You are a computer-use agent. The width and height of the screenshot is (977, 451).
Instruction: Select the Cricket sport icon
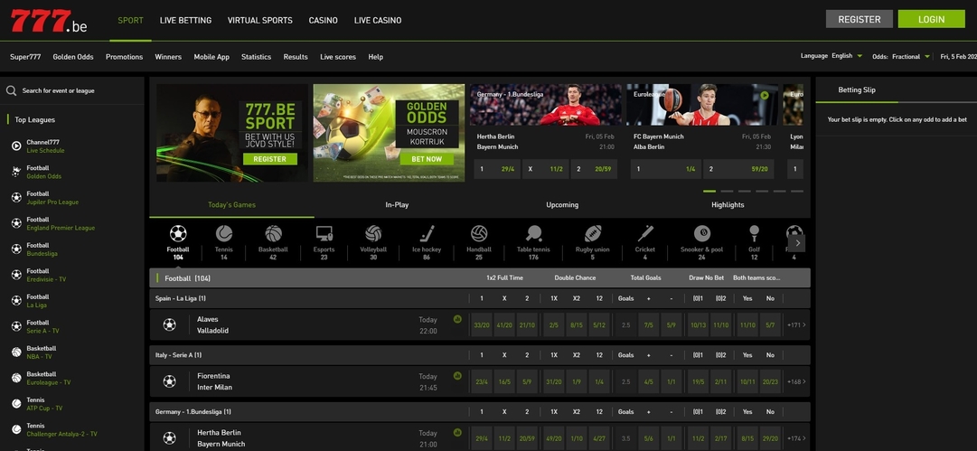(645, 233)
